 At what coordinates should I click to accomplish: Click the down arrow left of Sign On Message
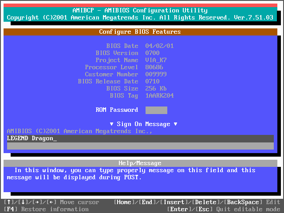[x=111, y=124]
